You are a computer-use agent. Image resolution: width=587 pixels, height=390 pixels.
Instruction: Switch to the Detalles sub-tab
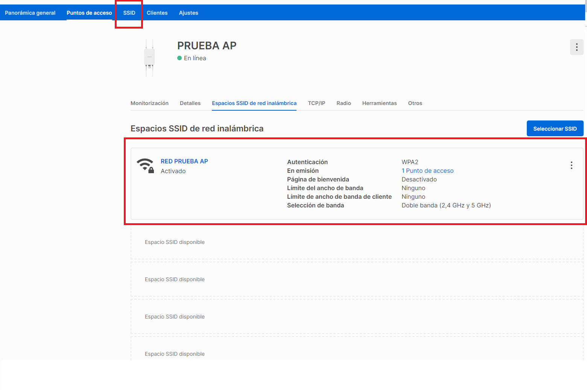(x=190, y=103)
